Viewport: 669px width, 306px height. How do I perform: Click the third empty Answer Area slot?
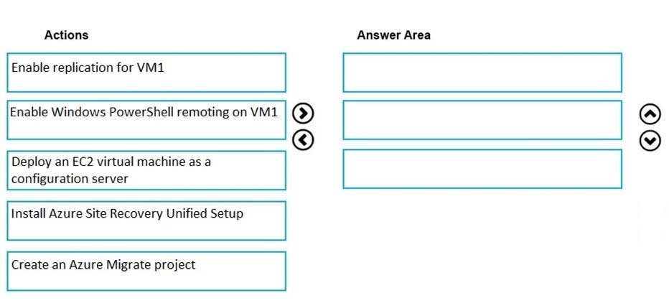coord(482,169)
